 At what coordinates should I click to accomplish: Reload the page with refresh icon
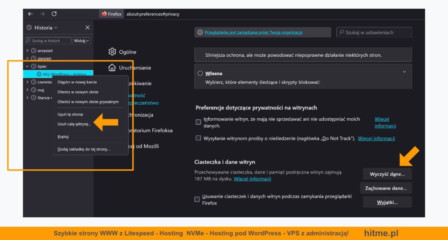pyautogui.click(x=54, y=14)
